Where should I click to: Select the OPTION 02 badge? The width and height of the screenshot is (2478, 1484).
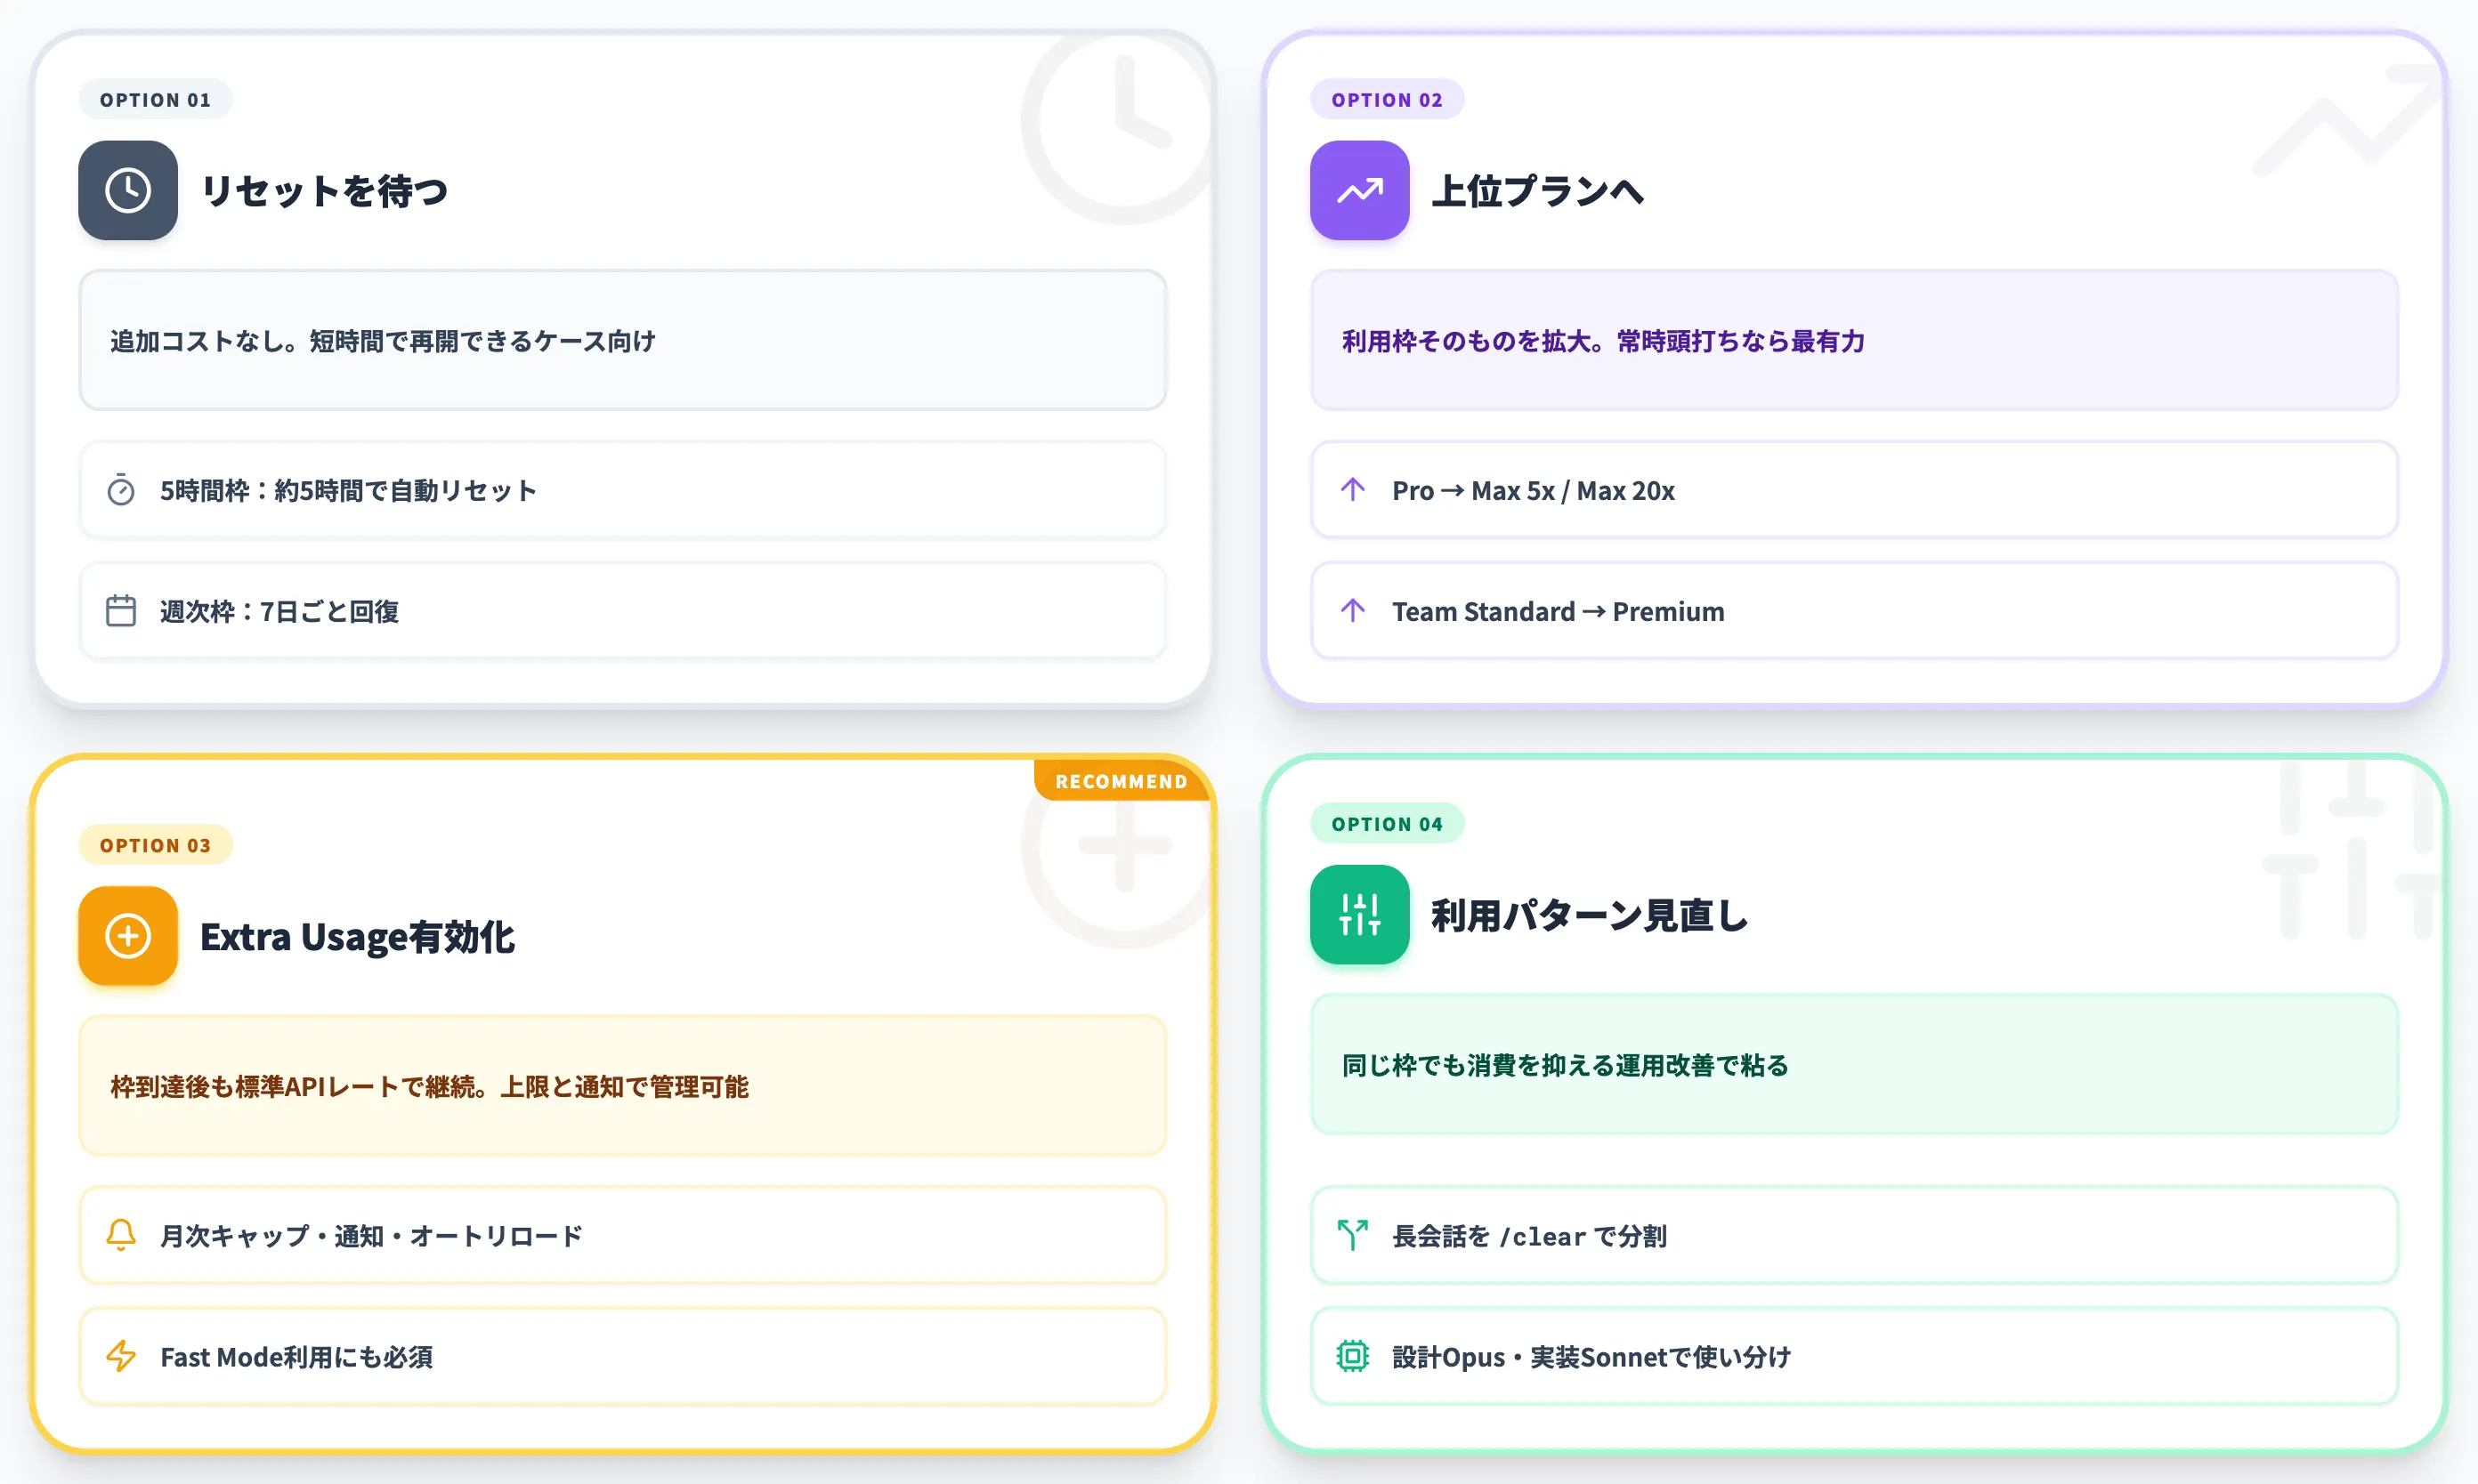tap(1387, 99)
